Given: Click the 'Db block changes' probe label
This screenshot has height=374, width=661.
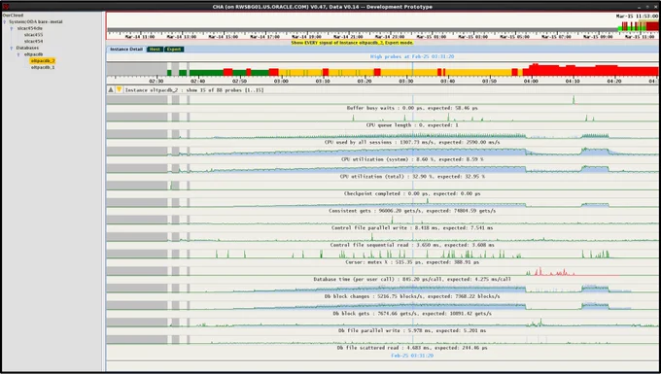Looking at the screenshot, I should (412, 296).
